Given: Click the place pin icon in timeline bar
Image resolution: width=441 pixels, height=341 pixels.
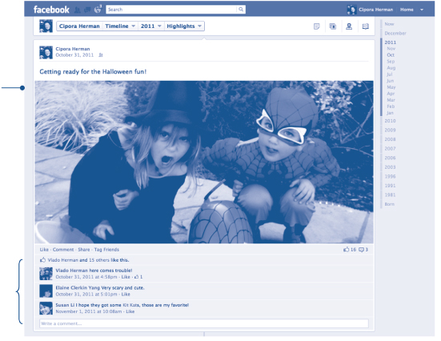Looking at the screenshot, I should 349,26.
